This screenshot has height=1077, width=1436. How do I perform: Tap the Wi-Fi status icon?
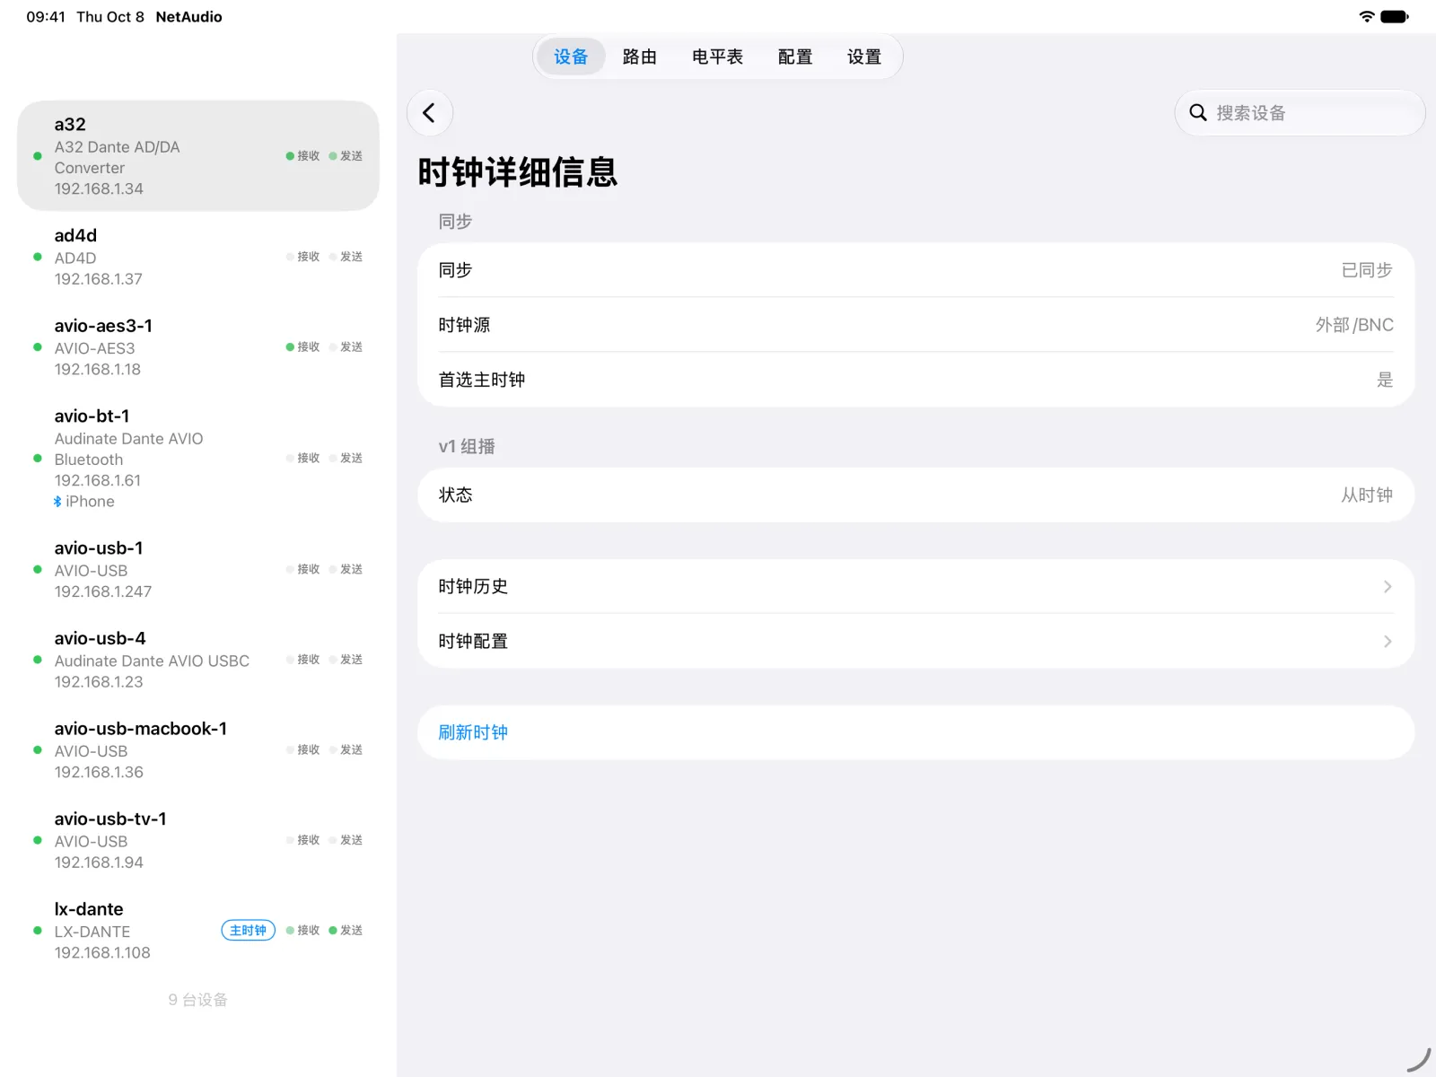1366,16
